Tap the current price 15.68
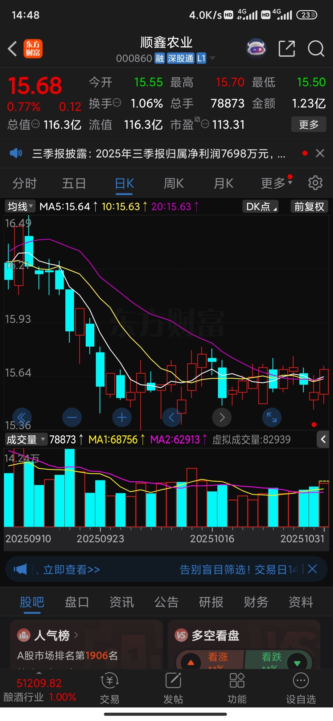The image size is (333, 721). (35, 85)
